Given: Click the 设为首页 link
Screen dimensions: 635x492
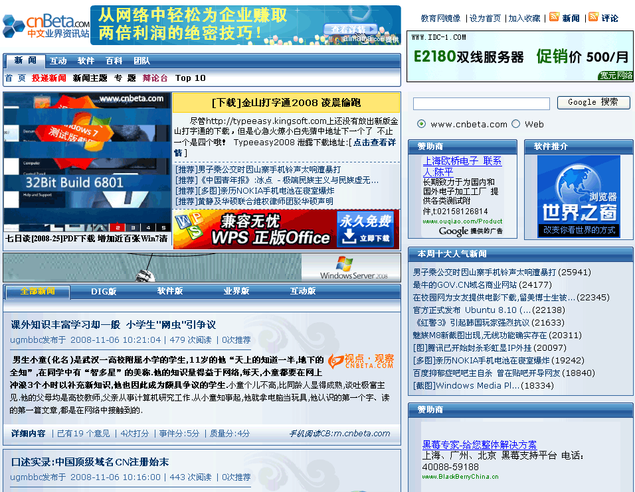Looking at the screenshot, I should pyautogui.click(x=485, y=18).
